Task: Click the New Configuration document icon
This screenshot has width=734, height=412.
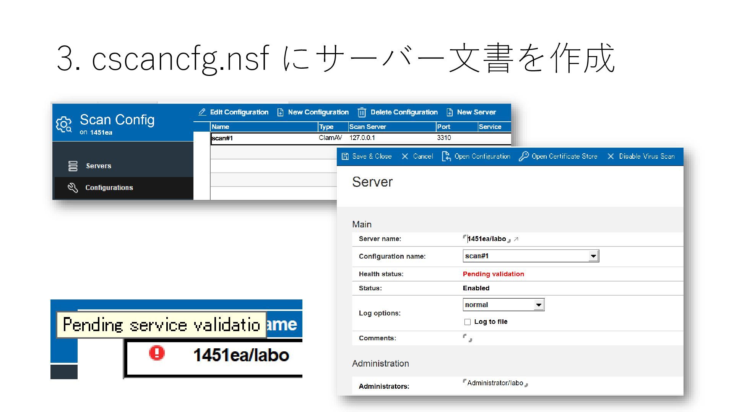Action: tap(280, 112)
